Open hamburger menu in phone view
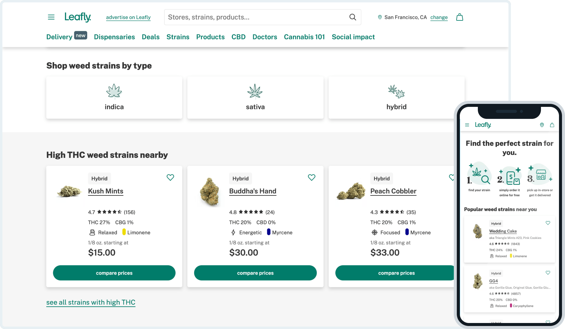 pyautogui.click(x=467, y=125)
